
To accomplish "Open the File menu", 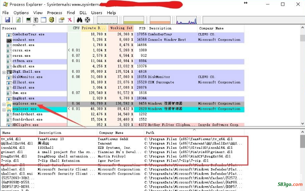I will click(x=6, y=13).
